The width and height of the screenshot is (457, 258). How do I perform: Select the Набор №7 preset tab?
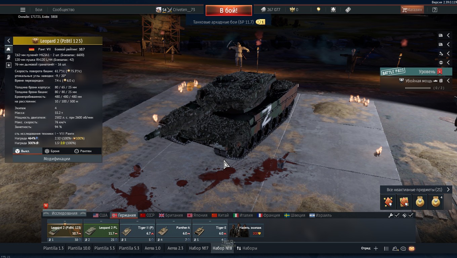click(199, 248)
